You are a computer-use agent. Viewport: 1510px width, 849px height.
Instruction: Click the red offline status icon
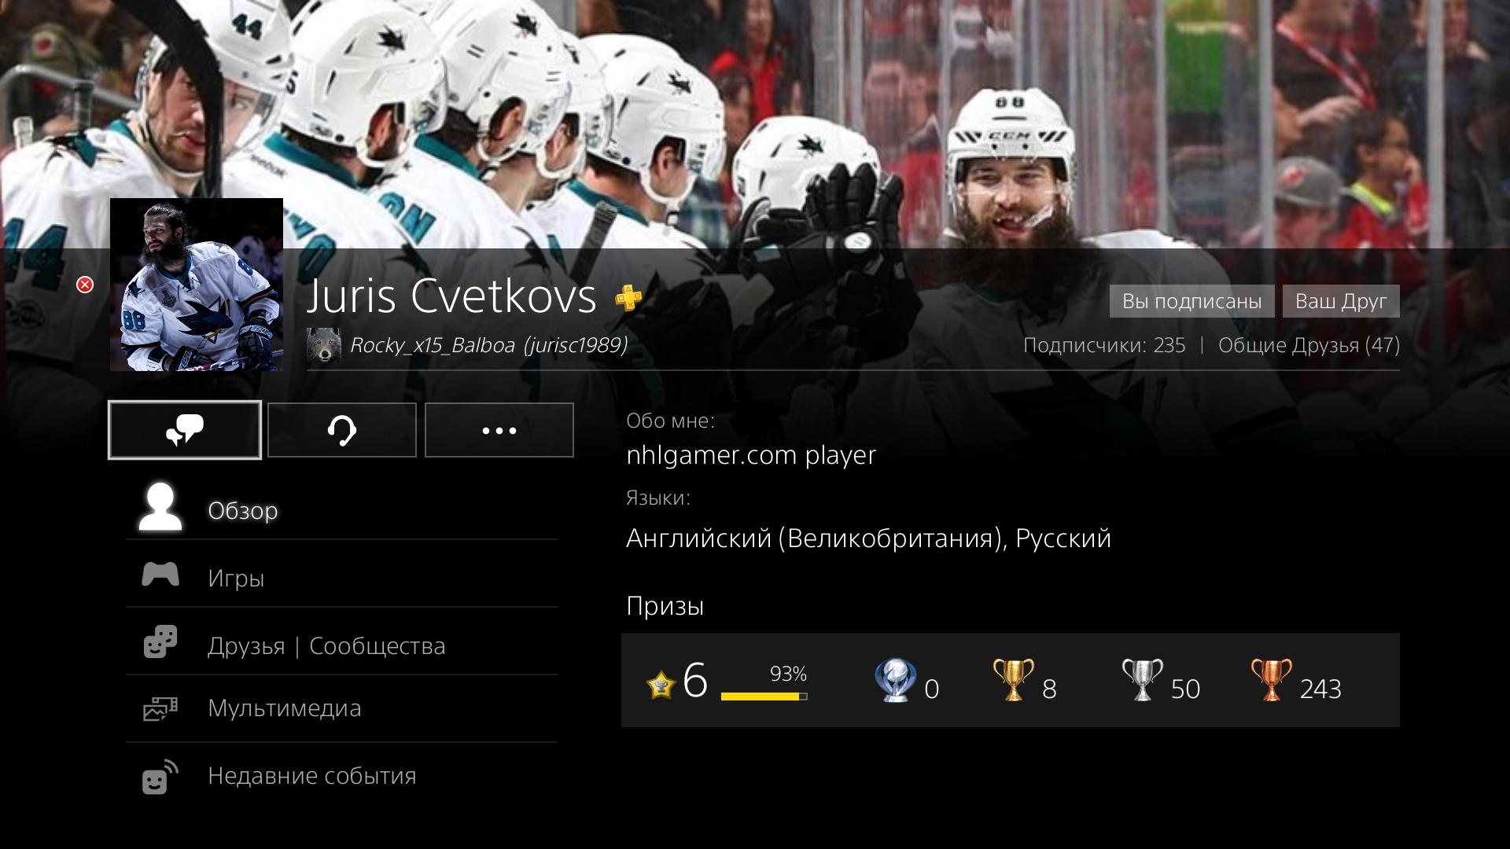pos(85,285)
